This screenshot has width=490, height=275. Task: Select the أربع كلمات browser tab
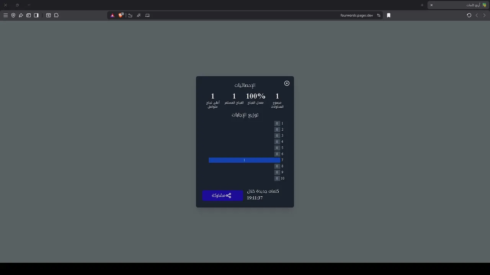[x=458, y=5]
